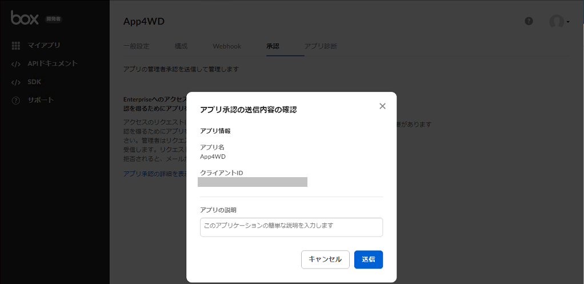
Task: Select the 承認 tab
Action: pos(273,46)
